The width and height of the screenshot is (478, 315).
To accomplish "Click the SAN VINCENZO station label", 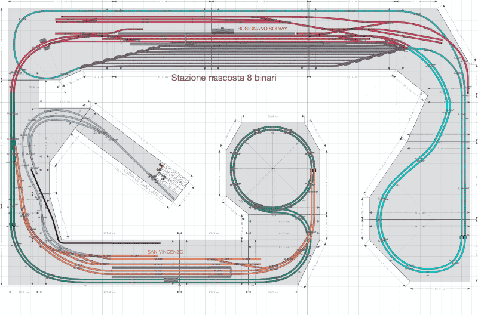I will (x=166, y=252).
